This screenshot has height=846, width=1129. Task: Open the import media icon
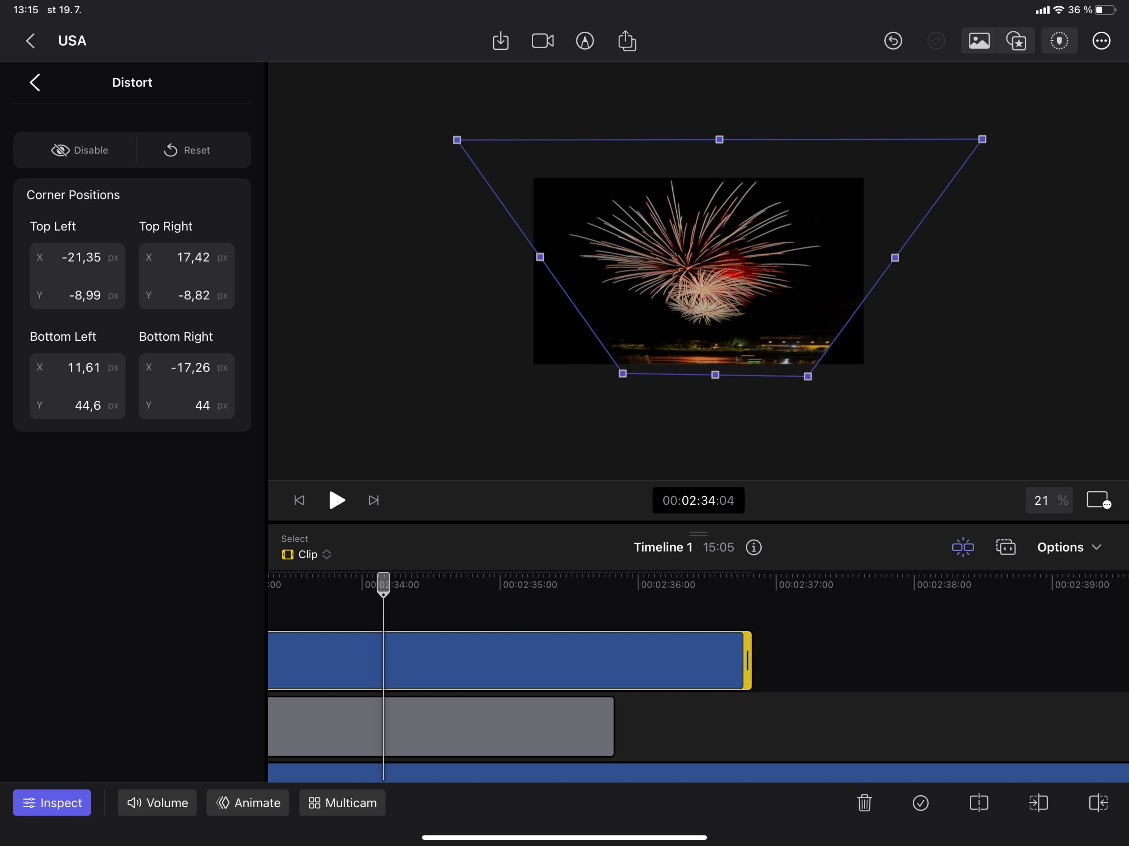click(500, 41)
